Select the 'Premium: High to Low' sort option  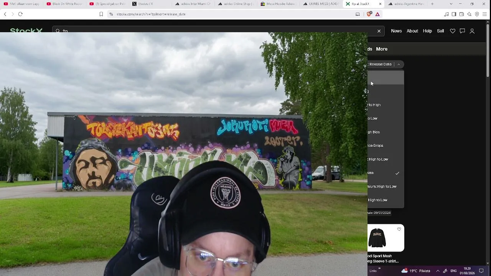(x=386, y=186)
